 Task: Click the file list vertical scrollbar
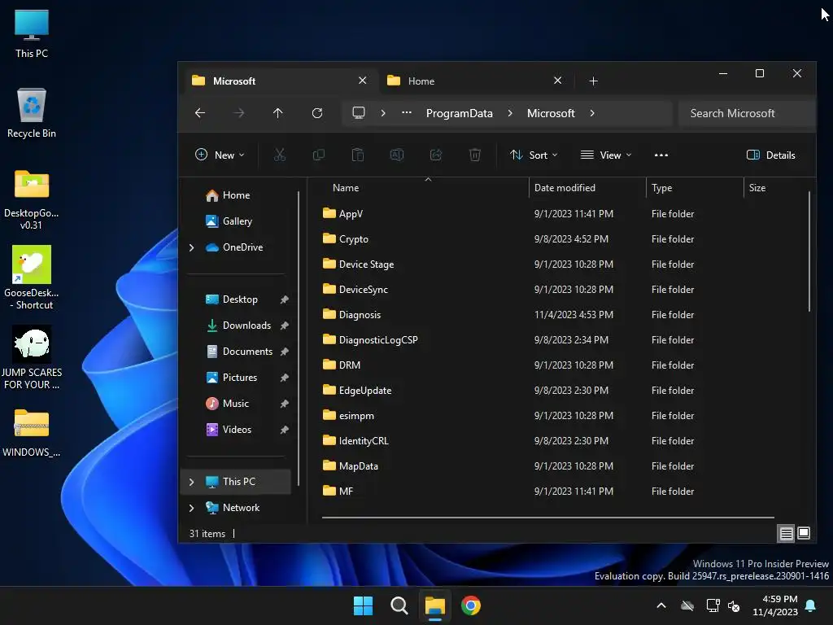[x=809, y=251]
